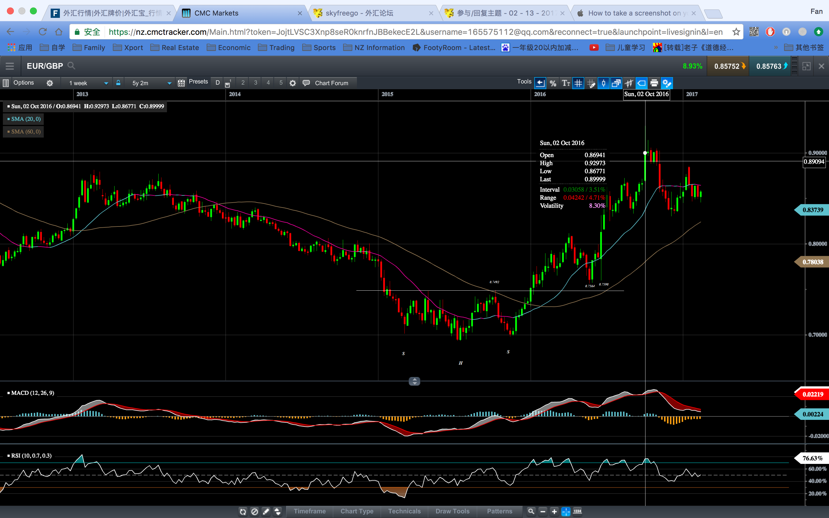The image size is (829, 518).
Task: Click the refresh arrows icon in bottom bar
Action: pyautogui.click(x=243, y=511)
